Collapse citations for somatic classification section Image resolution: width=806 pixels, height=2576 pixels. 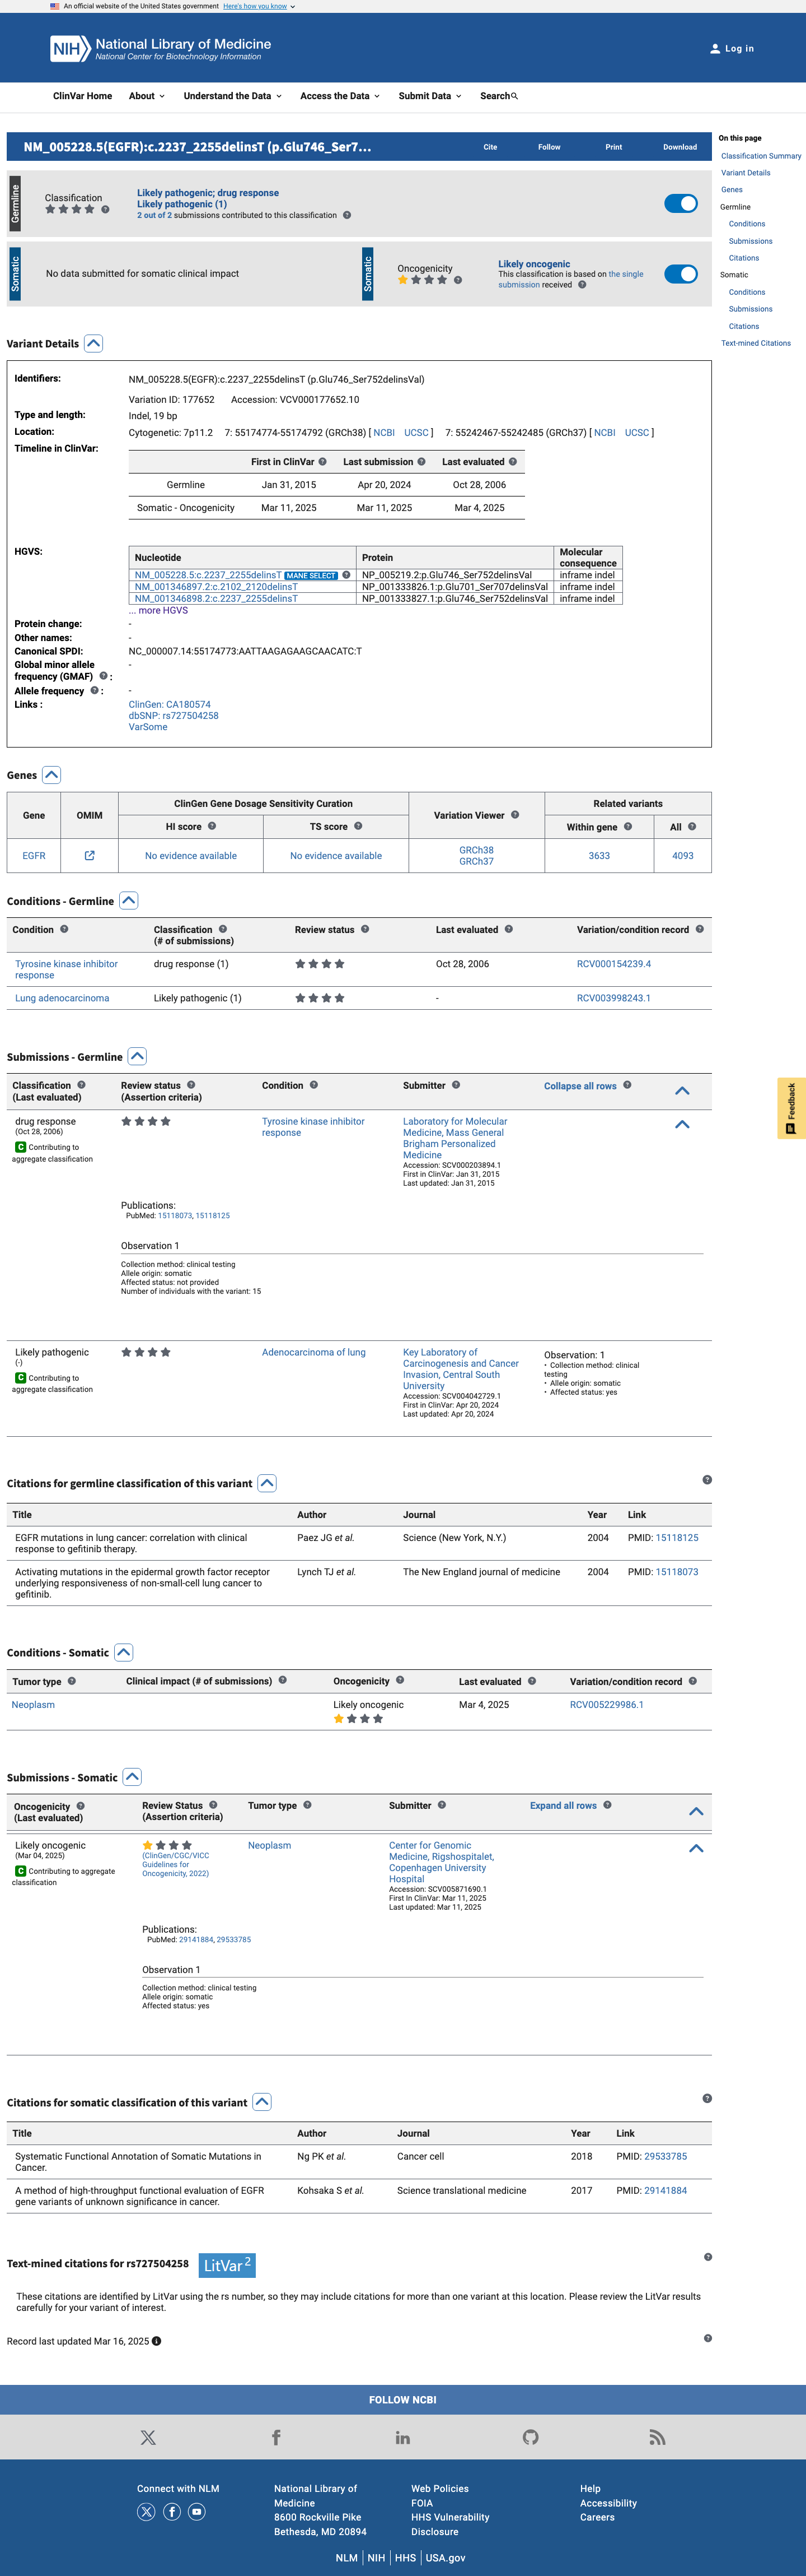(262, 2103)
